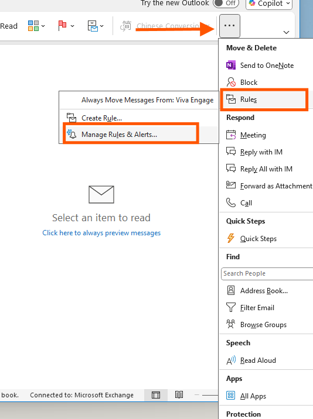The image size is (313, 419).
Task: Expand the Move dropdown arrow
Action: 102,26
